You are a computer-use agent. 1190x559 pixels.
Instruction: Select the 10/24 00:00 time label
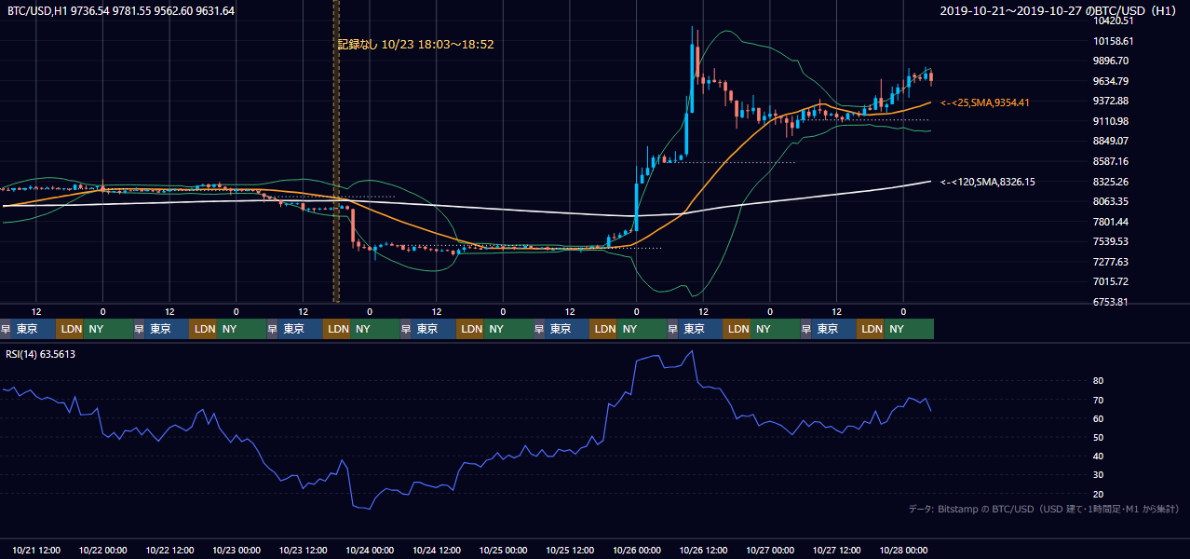370,551
